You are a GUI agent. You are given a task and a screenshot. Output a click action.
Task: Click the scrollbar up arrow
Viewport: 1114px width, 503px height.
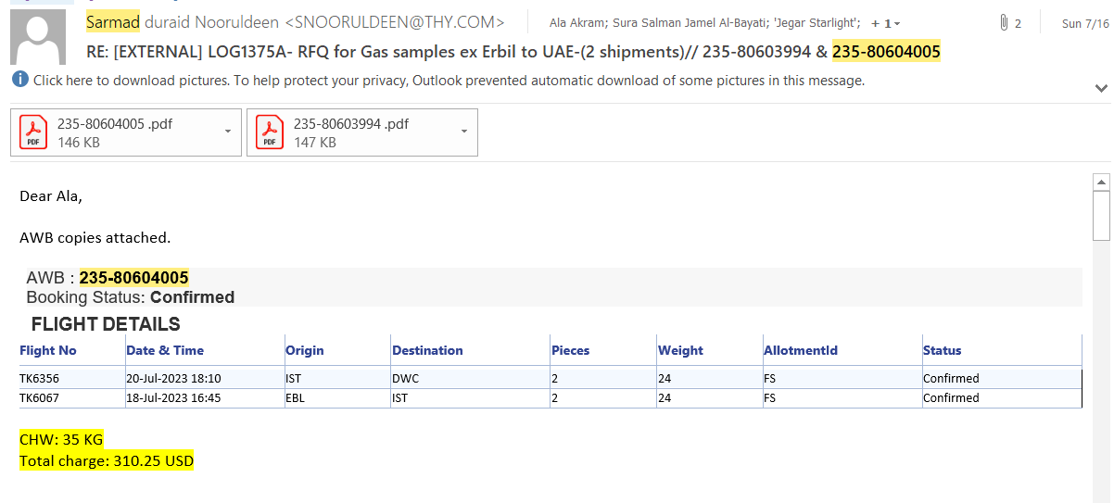coord(1101,181)
